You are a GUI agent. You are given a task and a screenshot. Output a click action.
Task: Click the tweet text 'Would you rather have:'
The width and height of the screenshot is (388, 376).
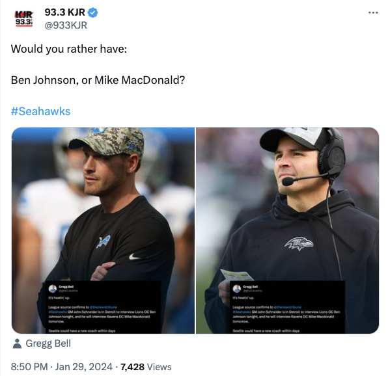[69, 49]
